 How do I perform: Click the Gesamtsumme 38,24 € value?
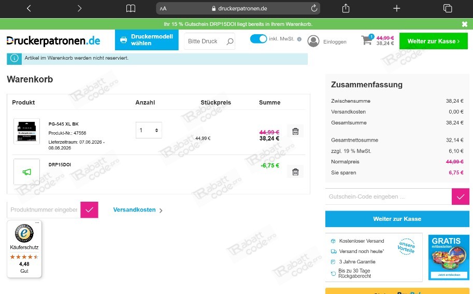454,122
